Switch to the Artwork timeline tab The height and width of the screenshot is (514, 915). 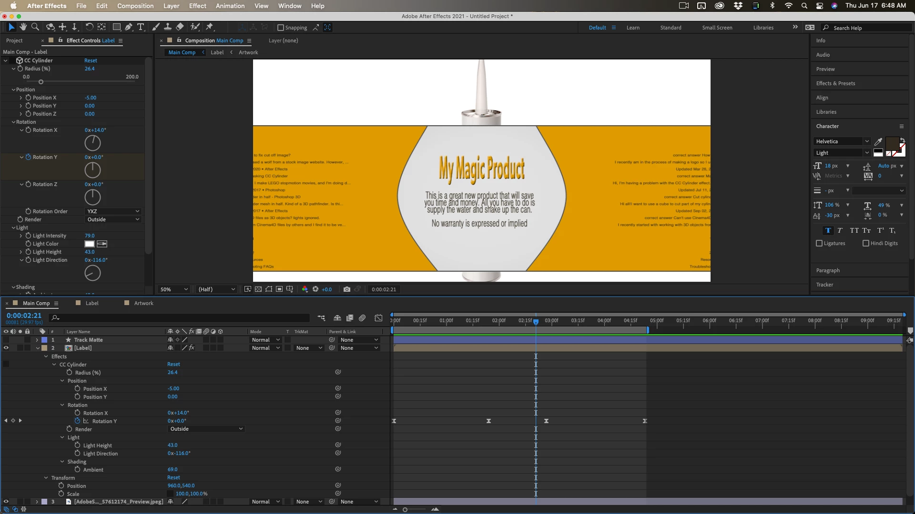tap(143, 303)
